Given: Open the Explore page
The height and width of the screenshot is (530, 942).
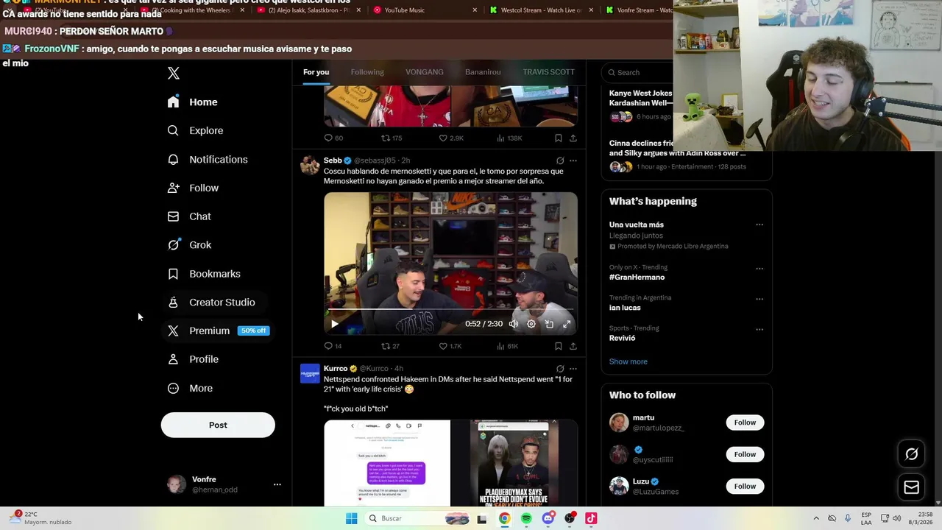Looking at the screenshot, I should pyautogui.click(x=196, y=131).
